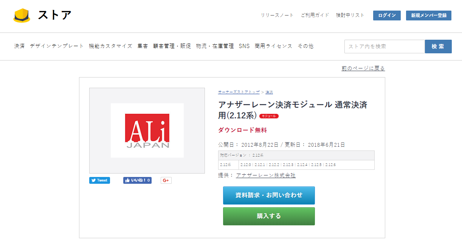
Task: Open アナザーレーン株式会社 provider link
Action: tap(266, 175)
